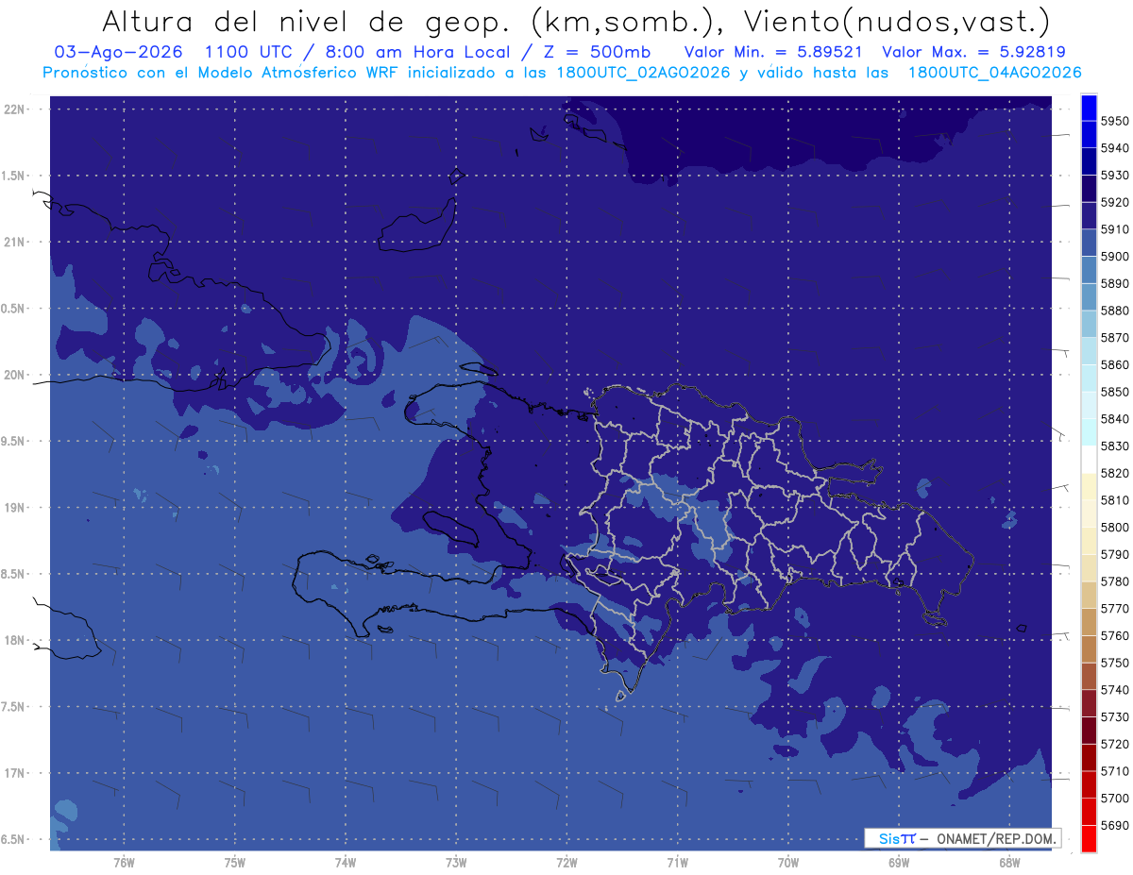Click the '7.5N' latitude label
This screenshot has height=875, width=1133.
click(14, 707)
